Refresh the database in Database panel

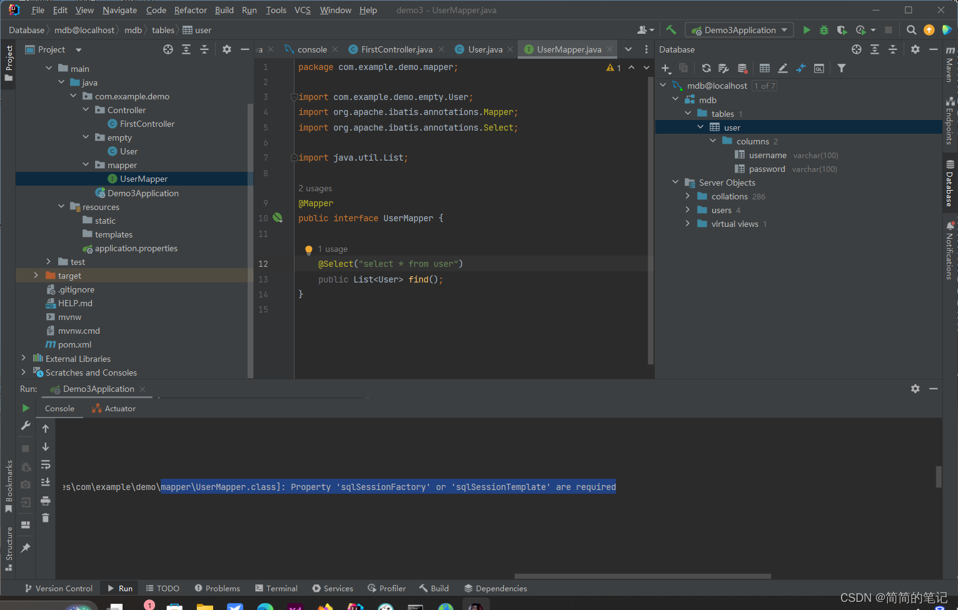click(x=706, y=68)
